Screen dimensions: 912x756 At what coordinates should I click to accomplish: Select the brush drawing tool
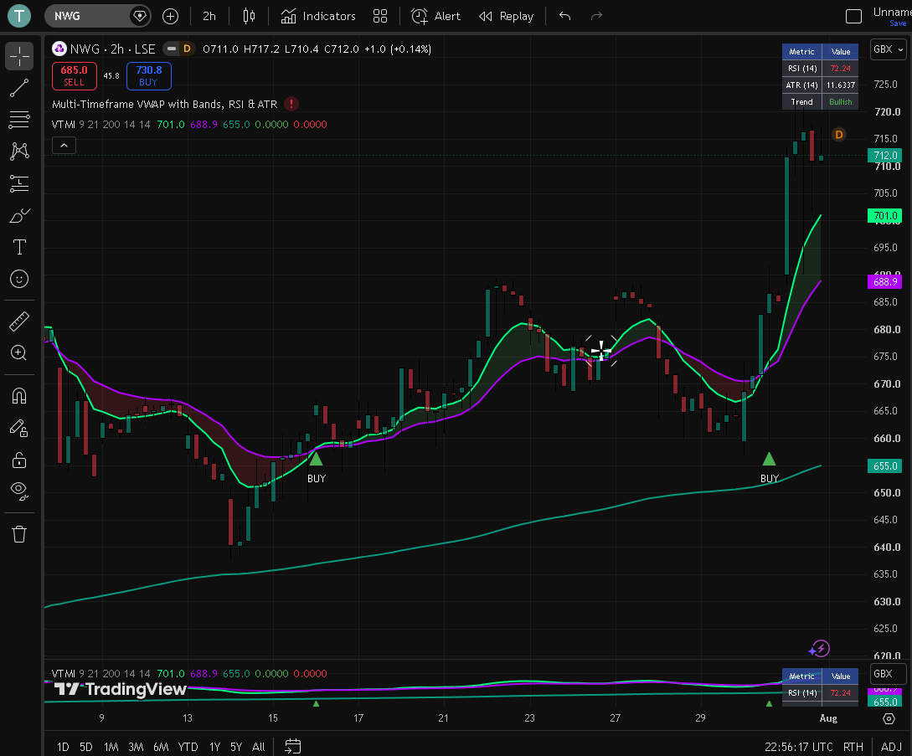tap(19, 216)
